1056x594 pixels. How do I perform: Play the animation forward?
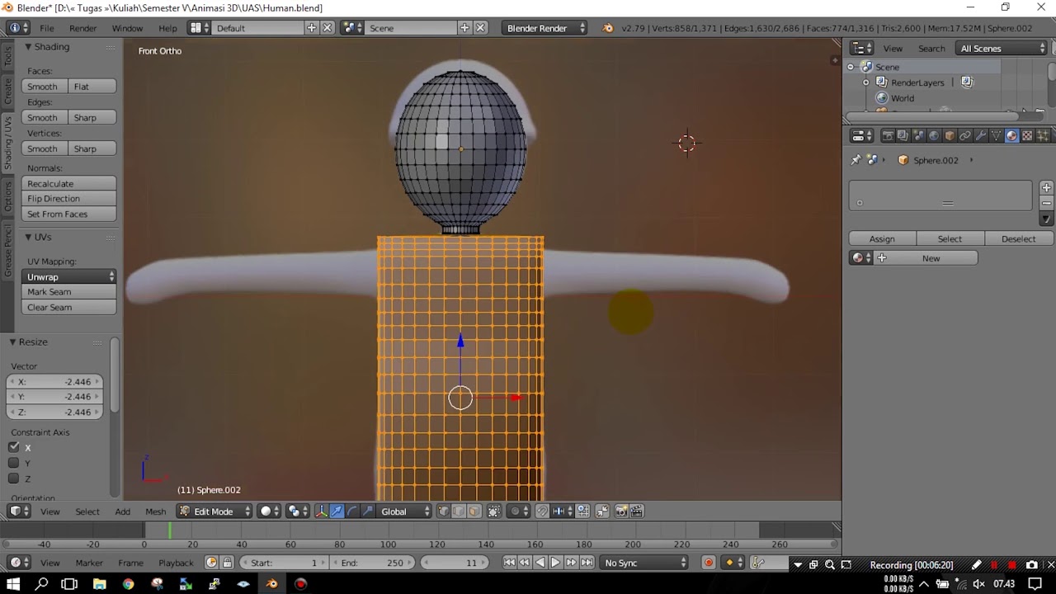(x=555, y=563)
